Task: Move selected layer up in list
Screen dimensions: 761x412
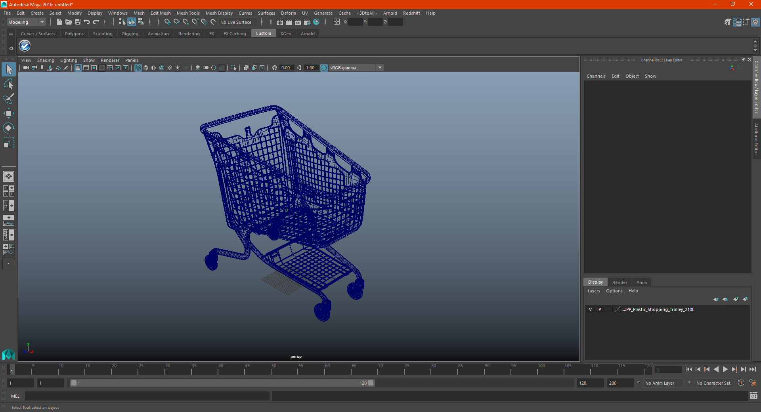Action: click(x=716, y=299)
